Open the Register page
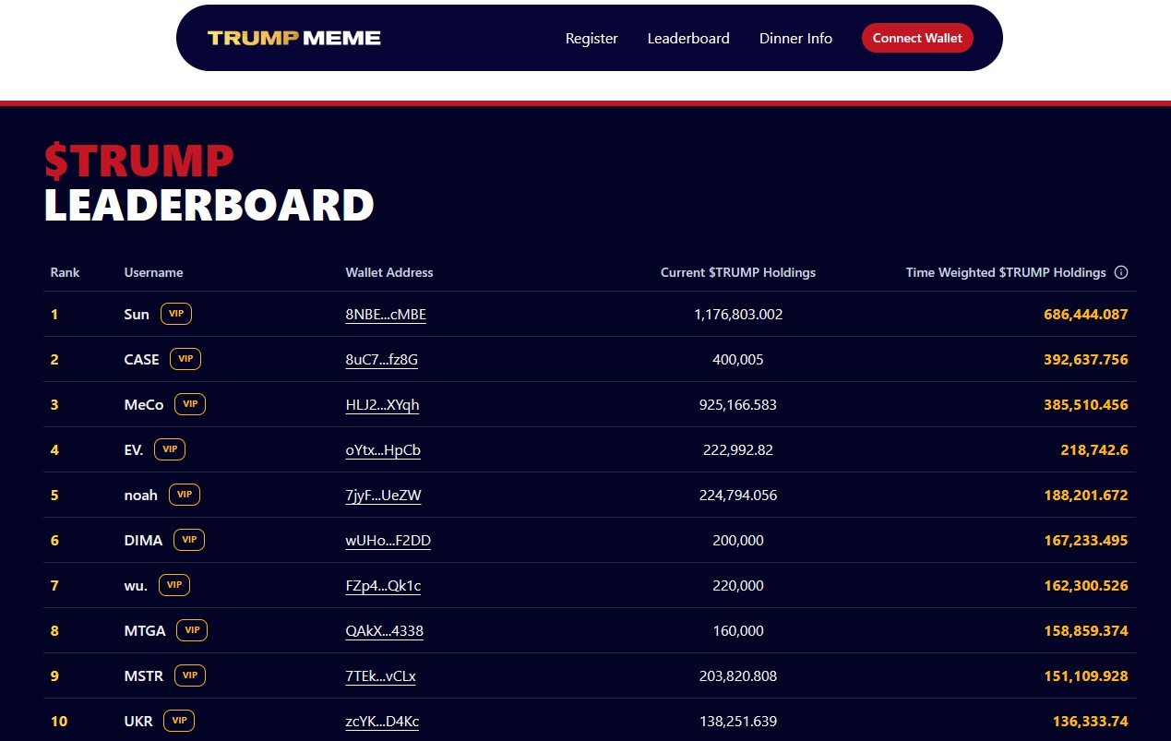Screen dimensions: 1171x741 coord(591,38)
